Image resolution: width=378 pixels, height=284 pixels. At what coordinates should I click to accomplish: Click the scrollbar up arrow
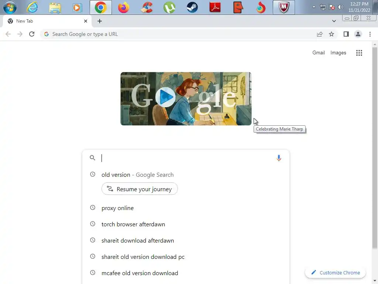point(375,44)
